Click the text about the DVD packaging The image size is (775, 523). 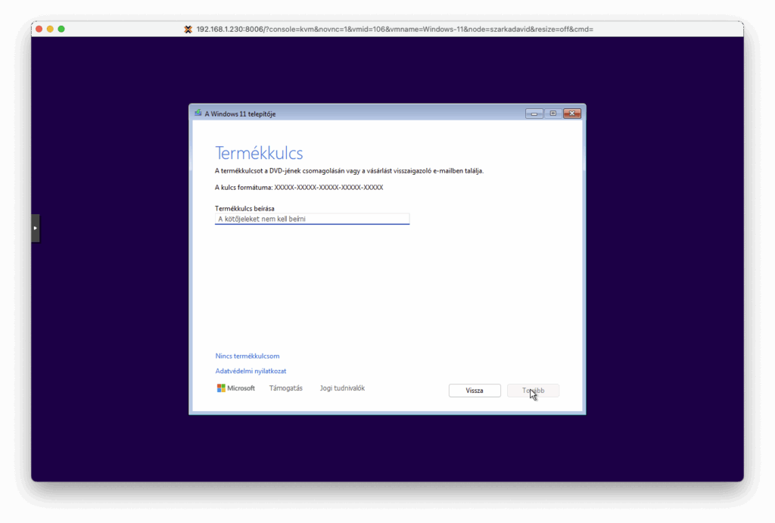(x=350, y=171)
